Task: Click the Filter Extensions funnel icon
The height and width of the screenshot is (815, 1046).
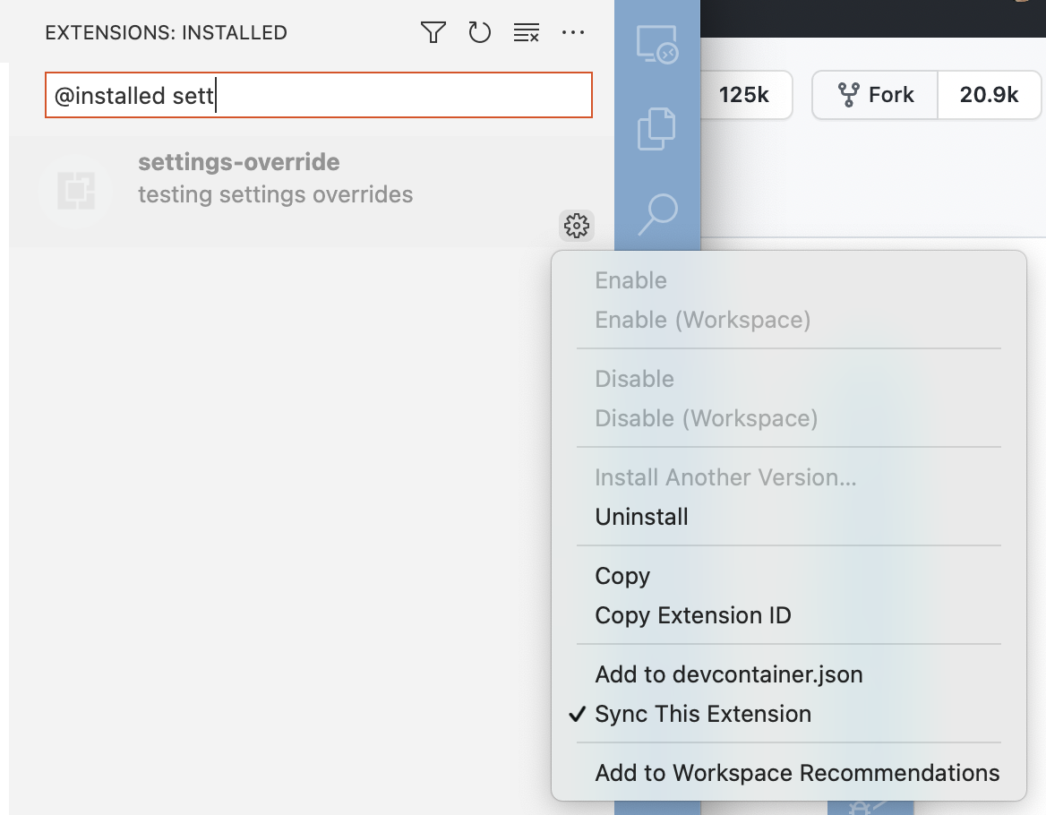Action: [433, 31]
